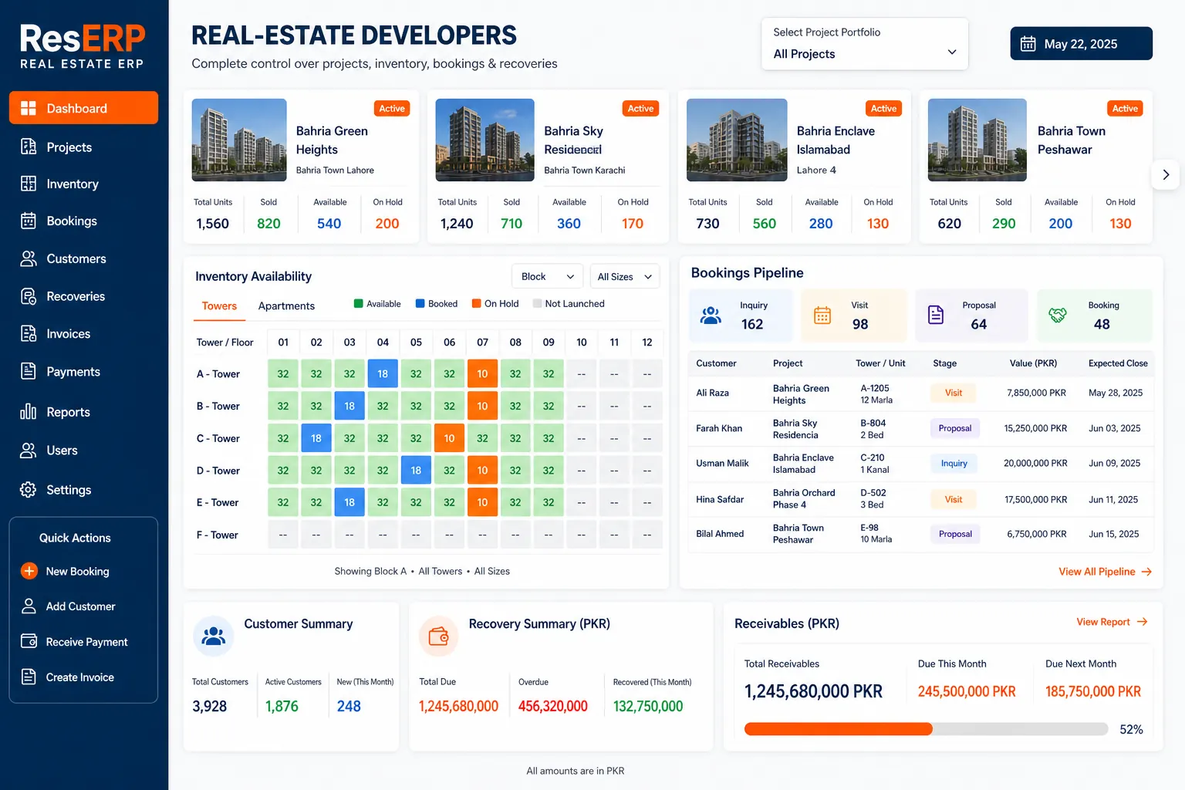Screen dimensions: 1185x790
Task: Click the Users sidebar icon
Action: click(29, 451)
